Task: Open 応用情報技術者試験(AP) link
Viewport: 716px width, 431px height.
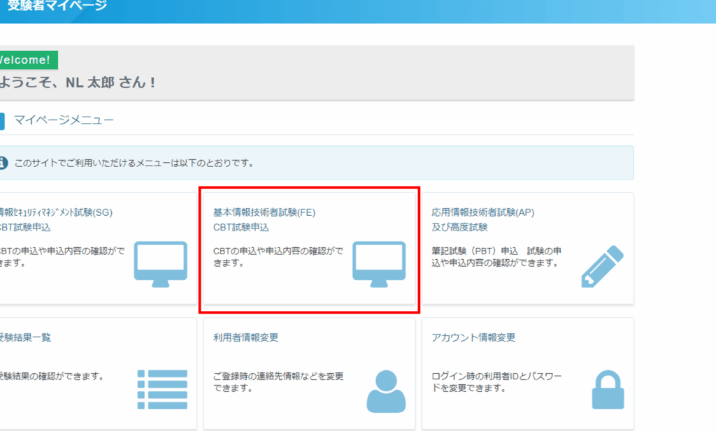Action: coord(482,212)
